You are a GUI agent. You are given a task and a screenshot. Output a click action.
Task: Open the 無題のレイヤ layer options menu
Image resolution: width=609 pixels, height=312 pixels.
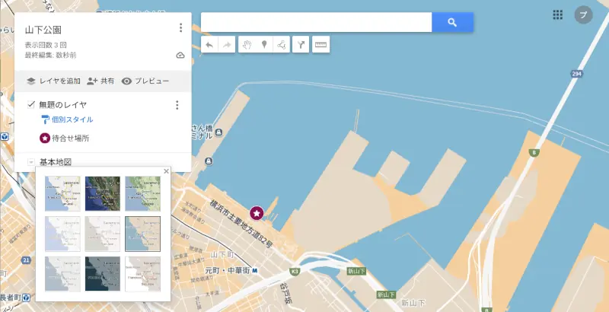[x=177, y=106]
